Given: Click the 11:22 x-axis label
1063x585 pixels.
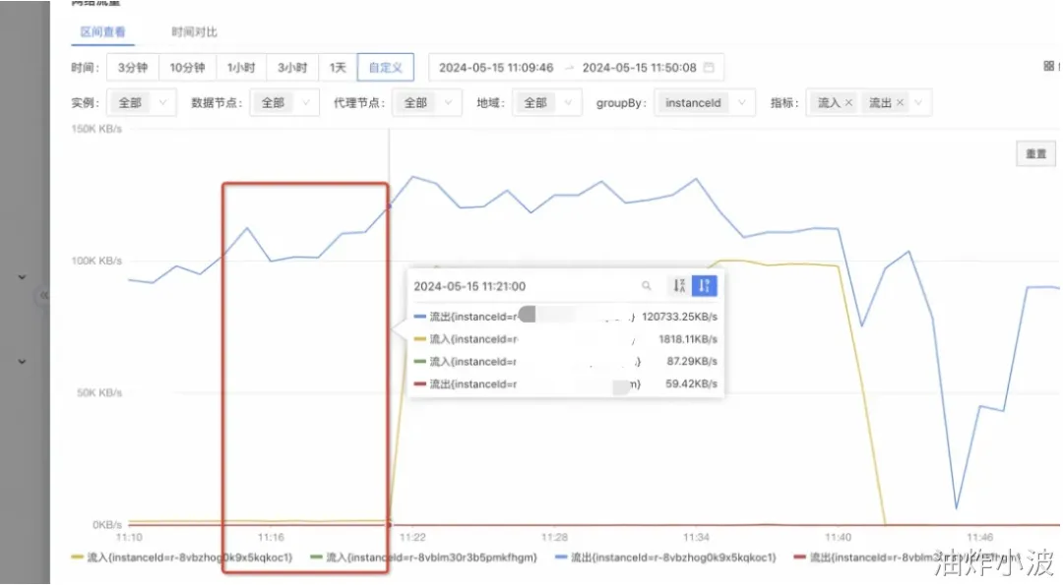Looking at the screenshot, I should click(412, 537).
